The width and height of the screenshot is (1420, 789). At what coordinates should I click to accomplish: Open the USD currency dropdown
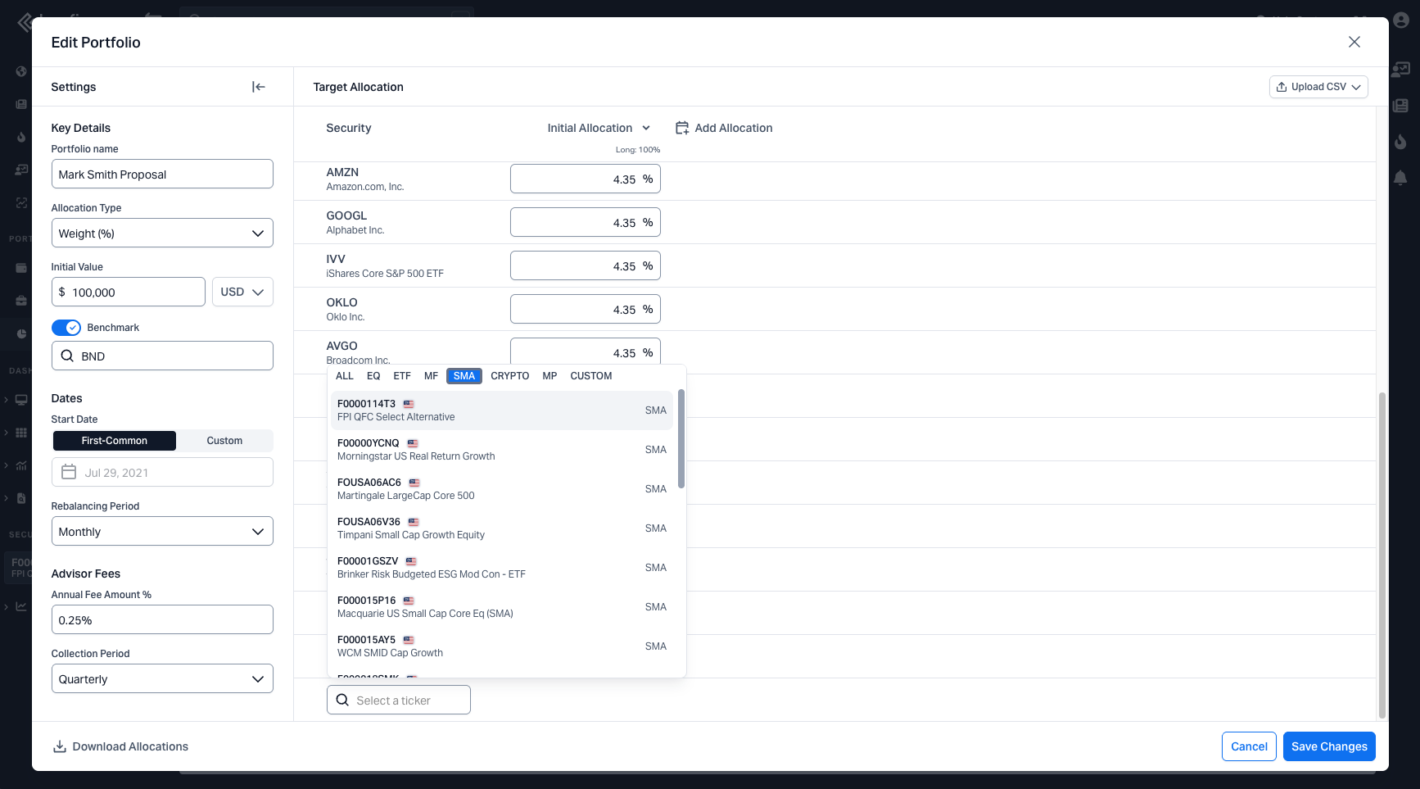coord(242,292)
